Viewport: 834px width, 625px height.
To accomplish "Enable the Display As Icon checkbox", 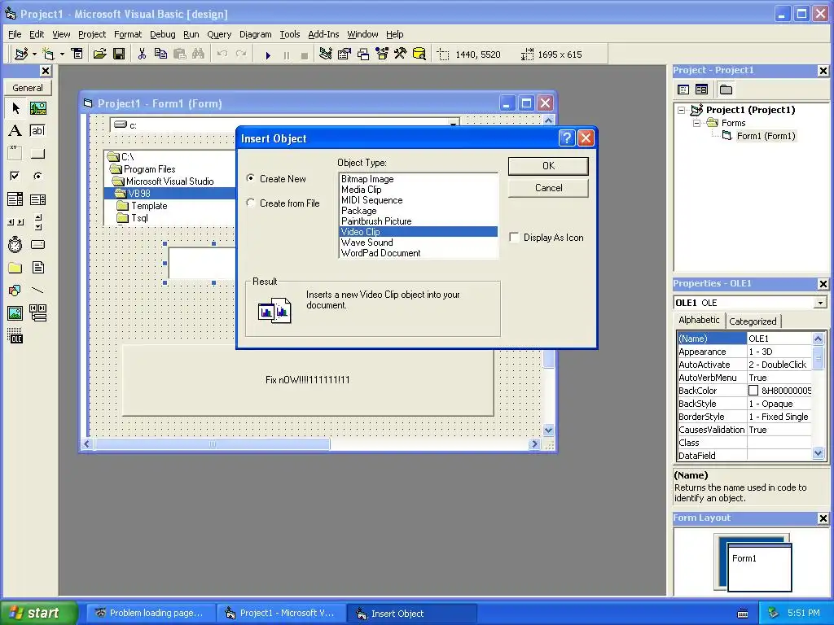I will (x=515, y=238).
